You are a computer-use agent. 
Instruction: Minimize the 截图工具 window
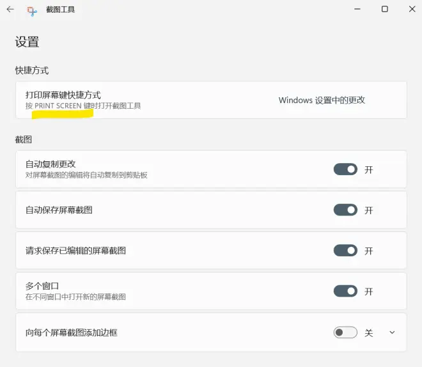click(x=357, y=9)
